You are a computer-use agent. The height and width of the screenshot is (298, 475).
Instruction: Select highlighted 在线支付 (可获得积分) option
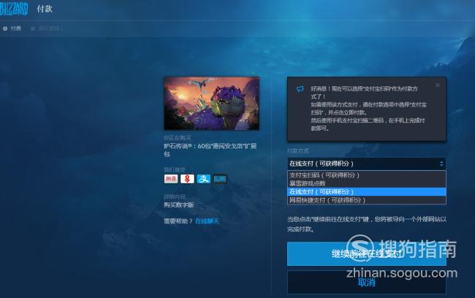pos(367,191)
